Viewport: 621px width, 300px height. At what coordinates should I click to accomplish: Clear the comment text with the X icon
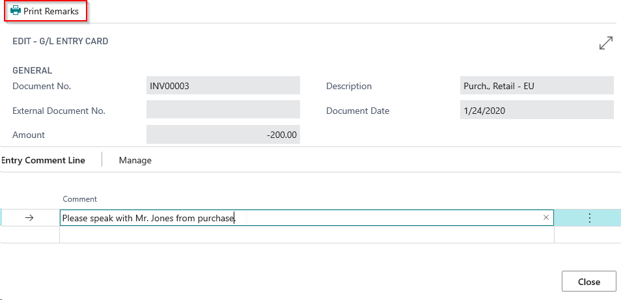click(x=545, y=218)
